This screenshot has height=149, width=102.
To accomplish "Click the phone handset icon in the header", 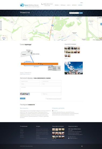I will [x=42, y=4].
